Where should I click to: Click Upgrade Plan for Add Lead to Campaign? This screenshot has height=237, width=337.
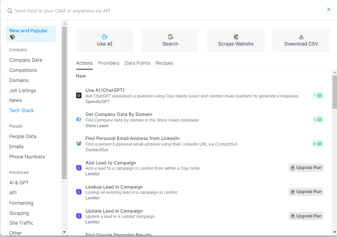[306, 168]
